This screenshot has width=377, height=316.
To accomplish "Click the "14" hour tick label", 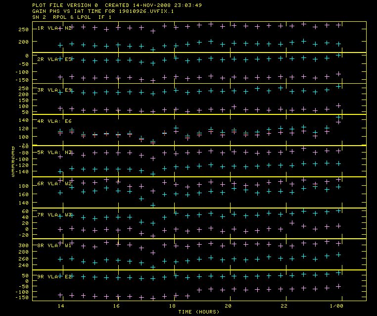I will pyautogui.click(x=61, y=307).
